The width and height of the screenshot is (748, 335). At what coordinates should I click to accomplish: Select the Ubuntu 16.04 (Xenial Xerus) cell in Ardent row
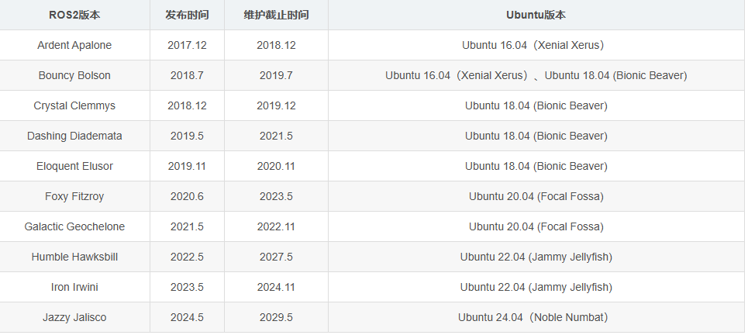click(536, 45)
